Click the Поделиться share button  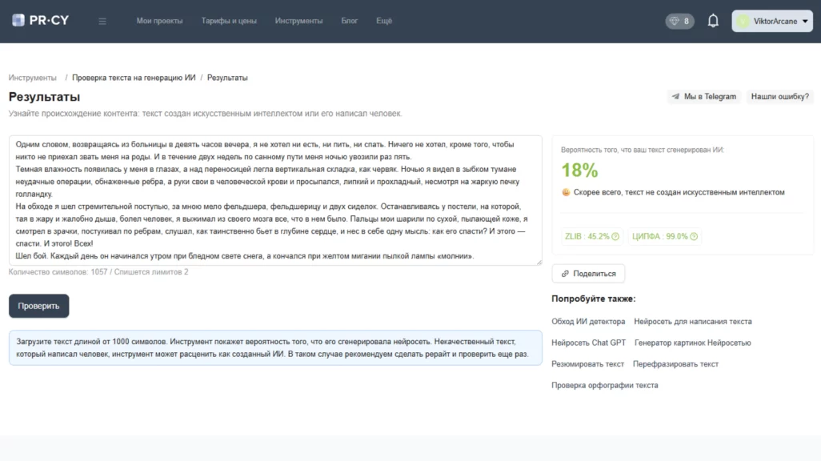point(588,274)
